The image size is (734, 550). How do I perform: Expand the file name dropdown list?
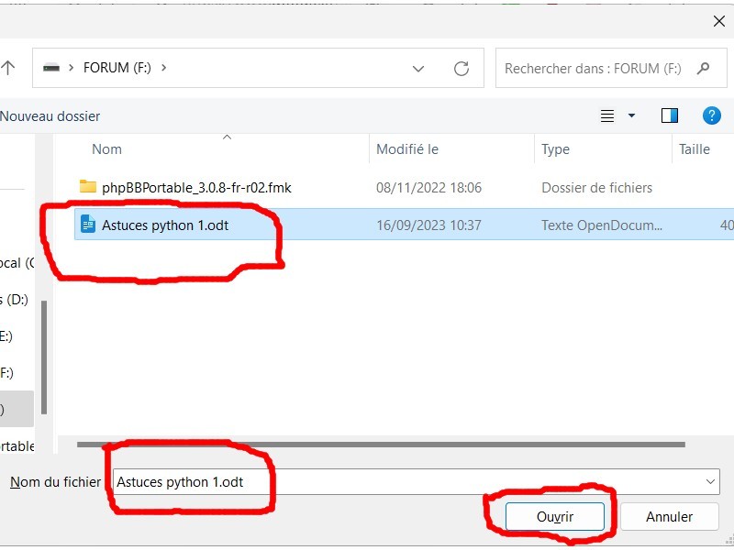coord(711,481)
